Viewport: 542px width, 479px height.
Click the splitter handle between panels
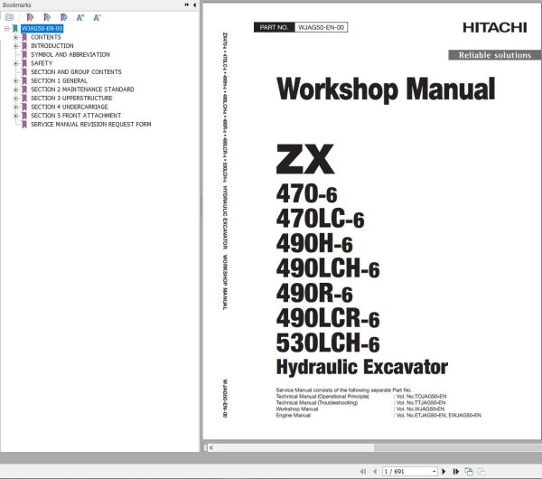click(201, 206)
